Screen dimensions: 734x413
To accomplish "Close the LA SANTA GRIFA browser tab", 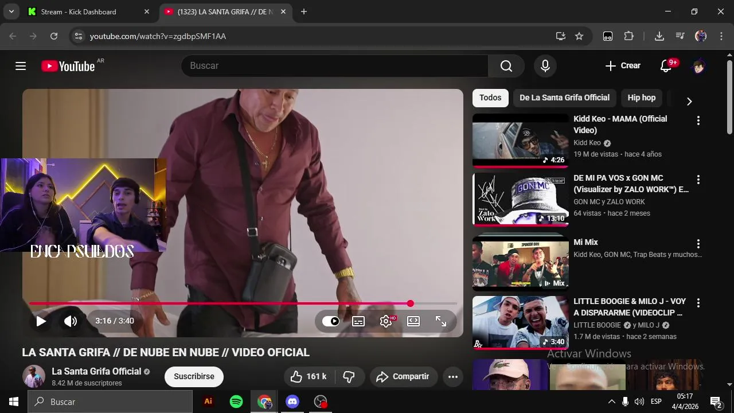I will [283, 11].
